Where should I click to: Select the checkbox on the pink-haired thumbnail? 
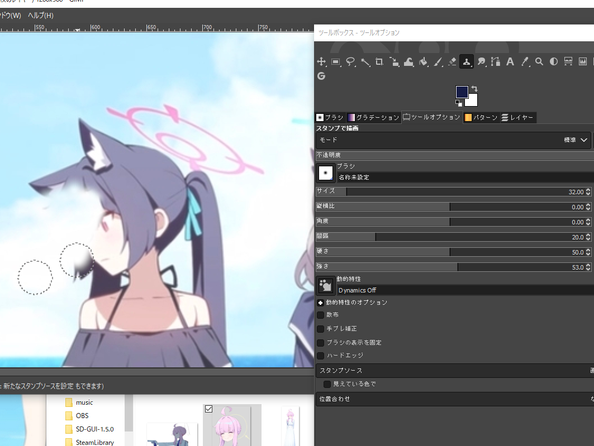[209, 409]
